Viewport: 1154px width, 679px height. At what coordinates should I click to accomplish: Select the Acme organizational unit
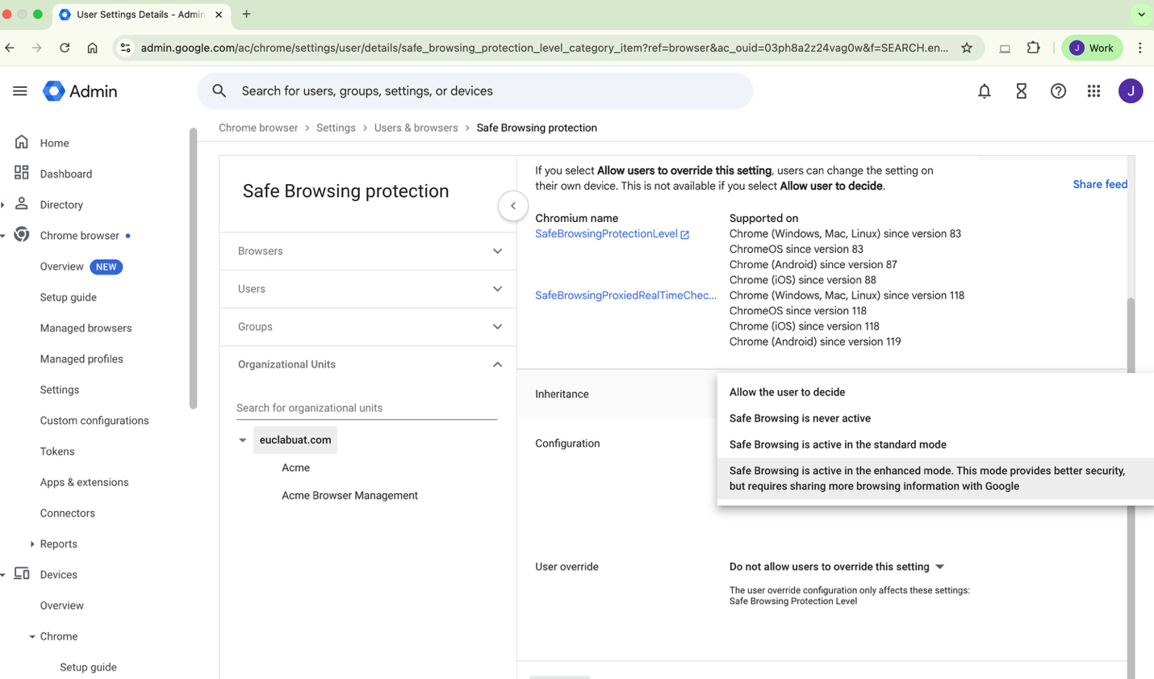[x=295, y=467]
